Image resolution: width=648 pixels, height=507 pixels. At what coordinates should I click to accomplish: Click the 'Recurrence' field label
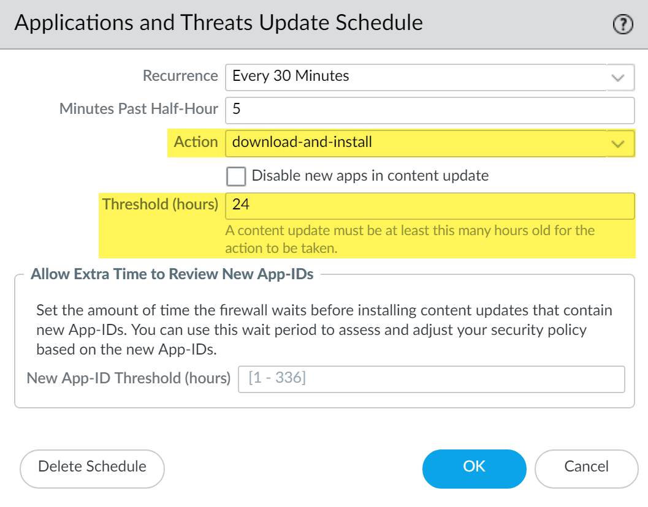180,76
